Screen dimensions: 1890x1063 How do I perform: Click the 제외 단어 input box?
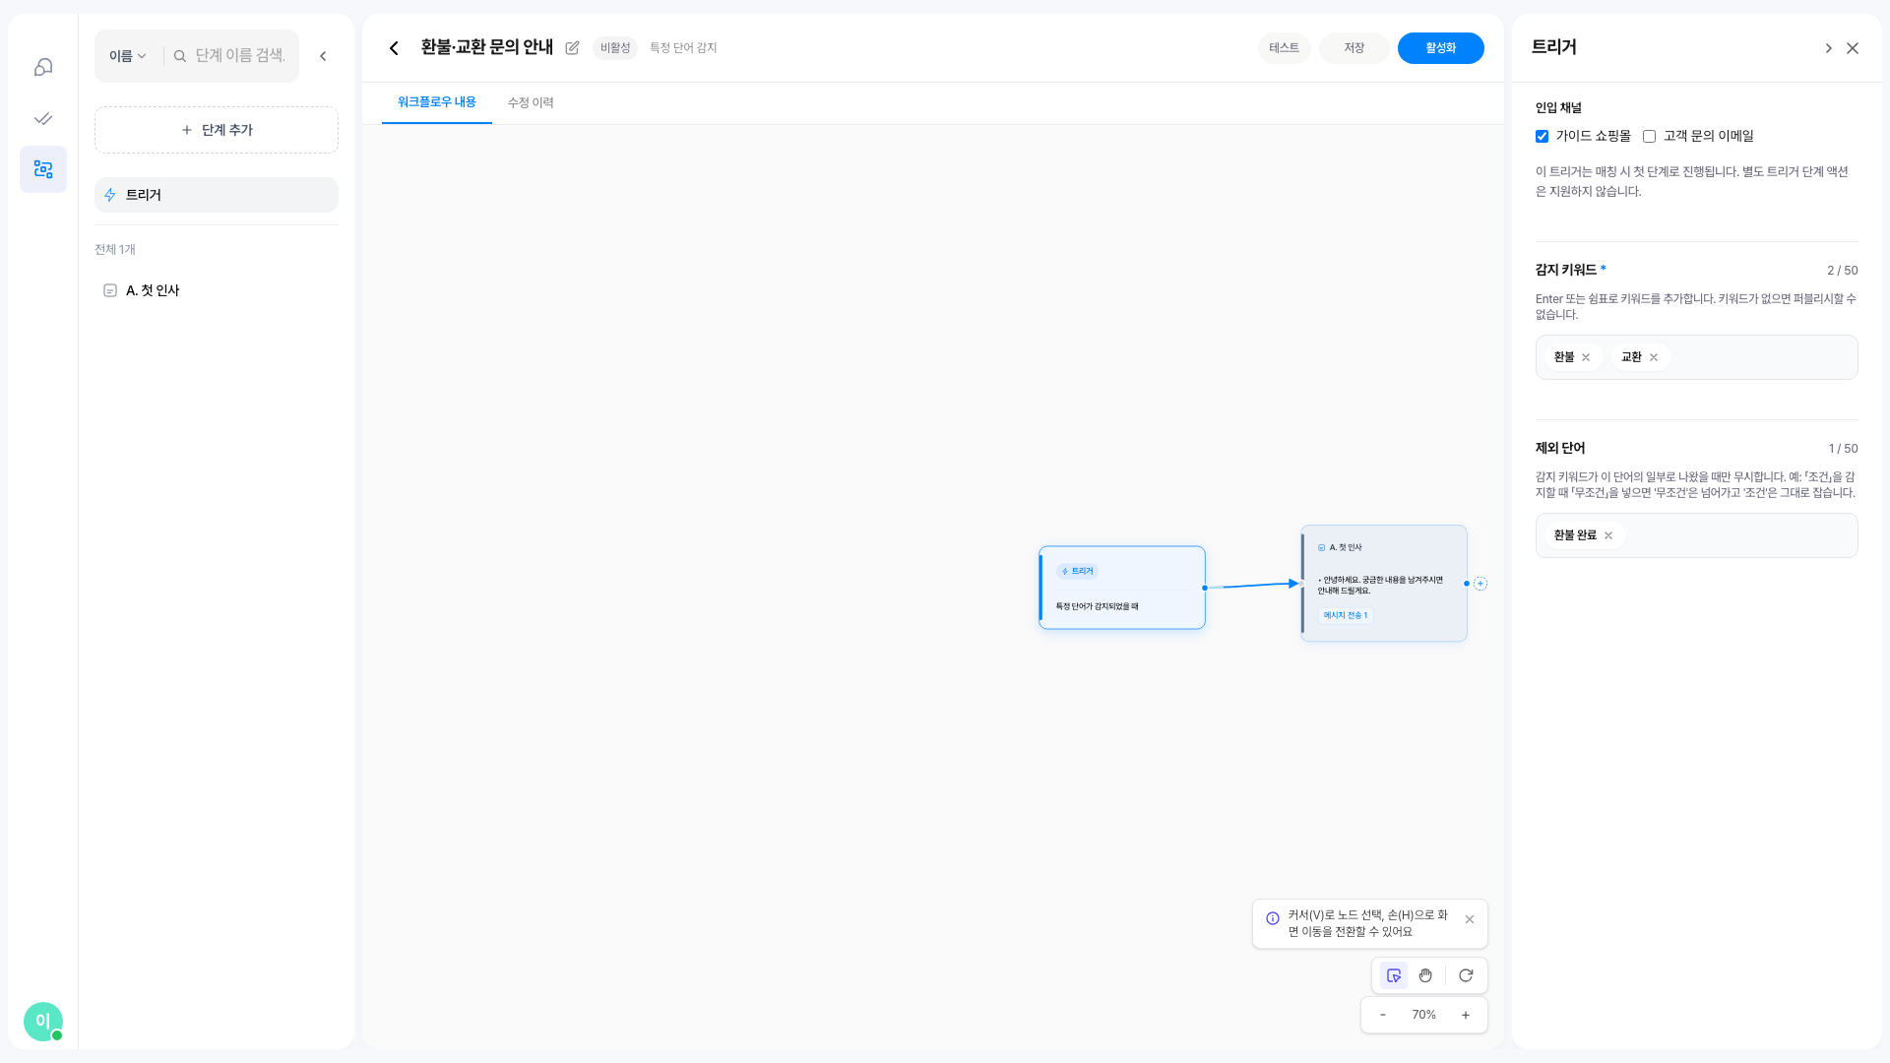(x=1696, y=535)
